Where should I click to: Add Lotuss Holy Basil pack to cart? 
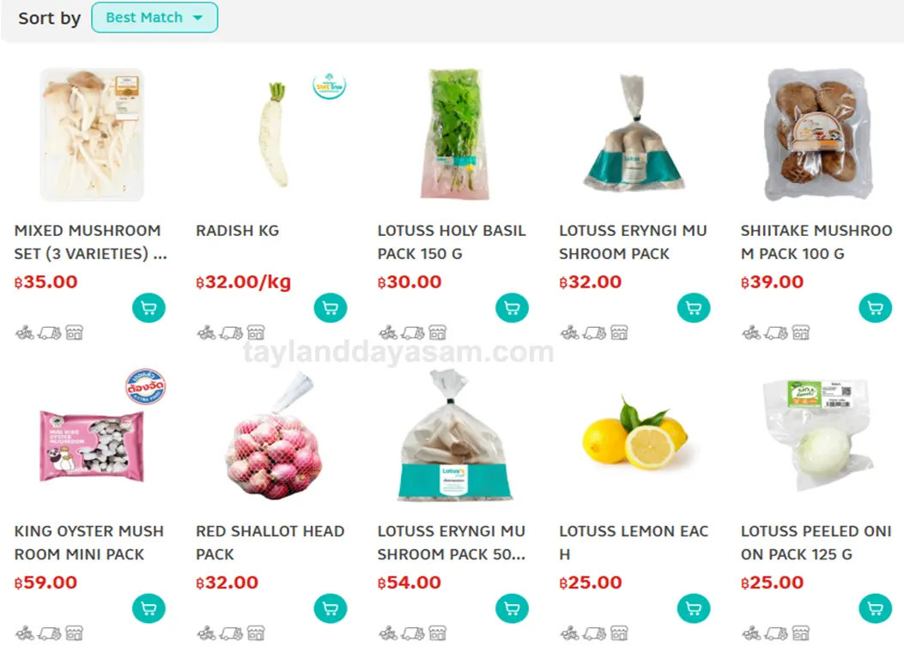point(512,308)
